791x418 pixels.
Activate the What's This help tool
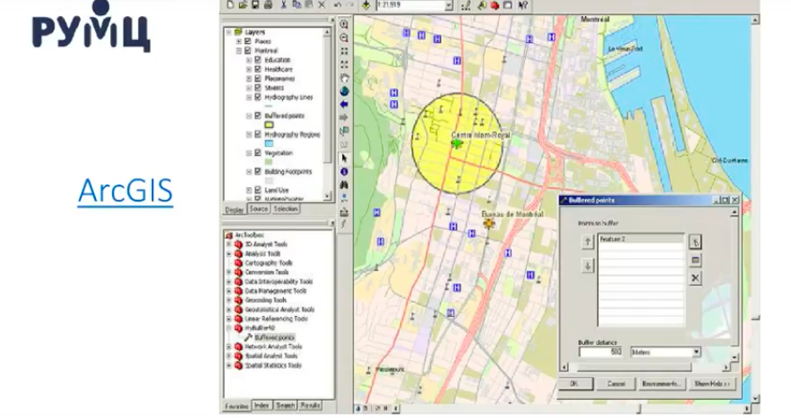coord(523,5)
